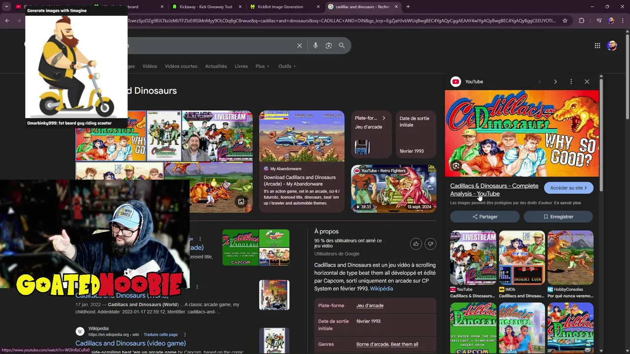The image size is (630, 354).
Task: Expand the Plus filter dropdown
Action: (x=262, y=66)
